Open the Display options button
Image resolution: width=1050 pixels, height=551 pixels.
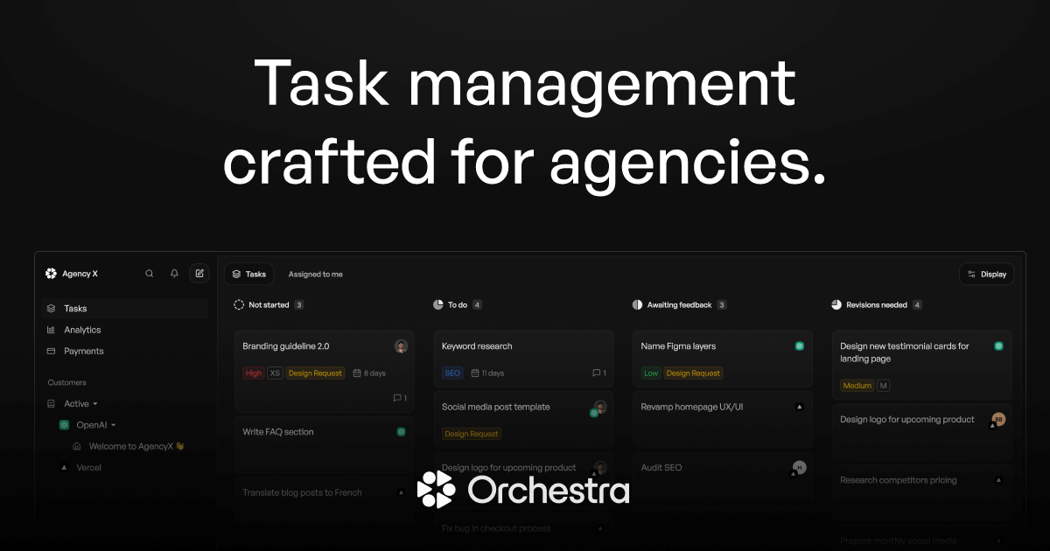point(986,273)
